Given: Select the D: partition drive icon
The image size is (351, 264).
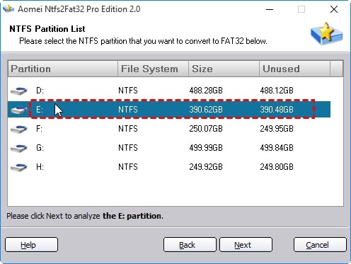Looking at the screenshot, I should pos(19,91).
